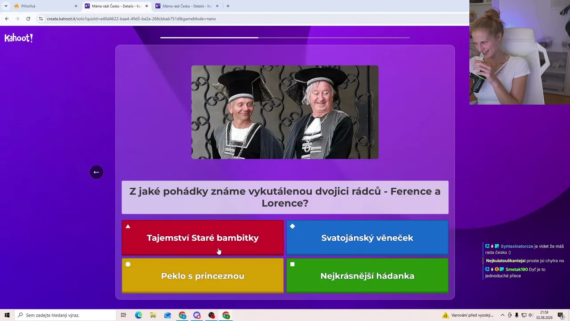The image size is (570, 321).
Task: Open the volume tray icon
Action: tap(530, 315)
